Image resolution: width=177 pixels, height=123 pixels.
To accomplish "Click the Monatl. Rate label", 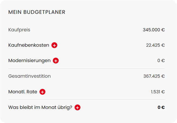I will pyautogui.click(x=23, y=92).
